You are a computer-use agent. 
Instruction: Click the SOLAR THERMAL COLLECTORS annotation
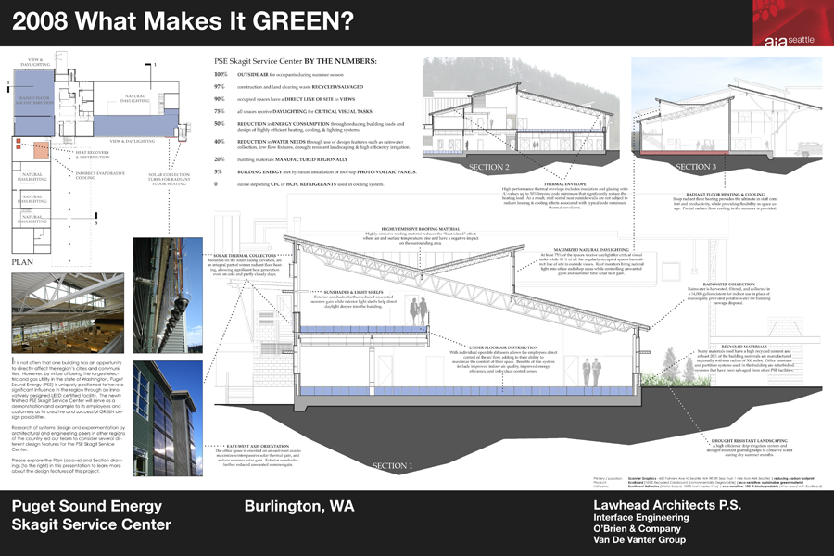click(245, 265)
